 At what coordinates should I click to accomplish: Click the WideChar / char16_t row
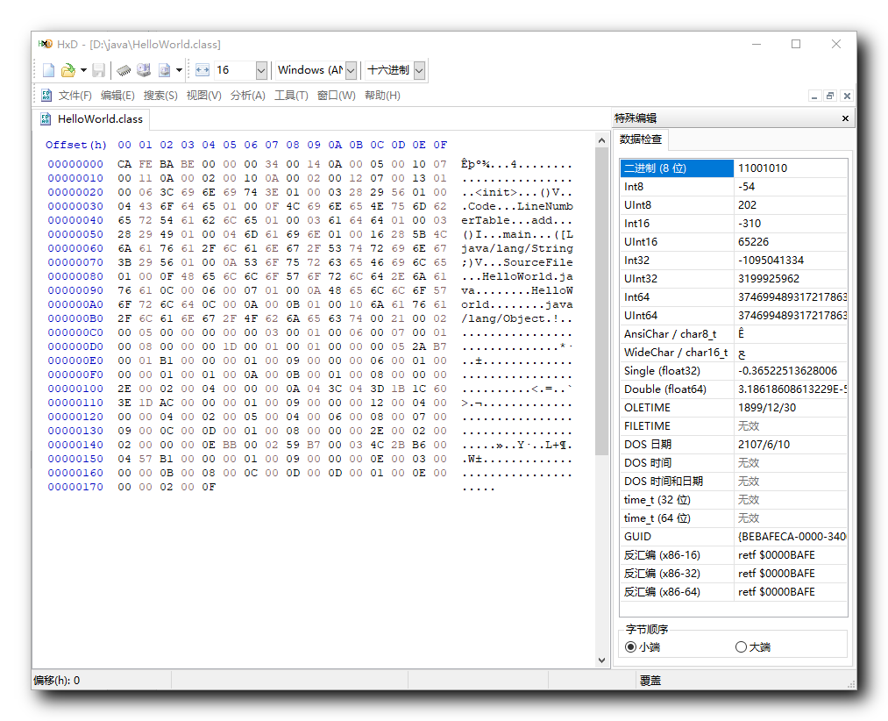pyautogui.click(x=734, y=353)
